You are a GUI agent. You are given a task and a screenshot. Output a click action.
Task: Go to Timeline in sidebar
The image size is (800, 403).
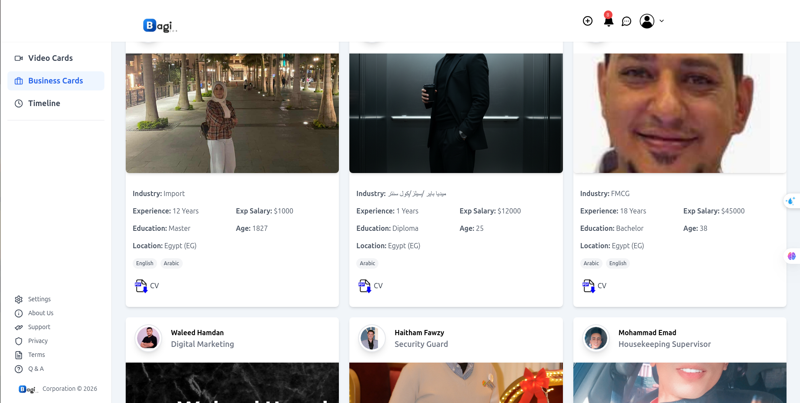tap(44, 103)
